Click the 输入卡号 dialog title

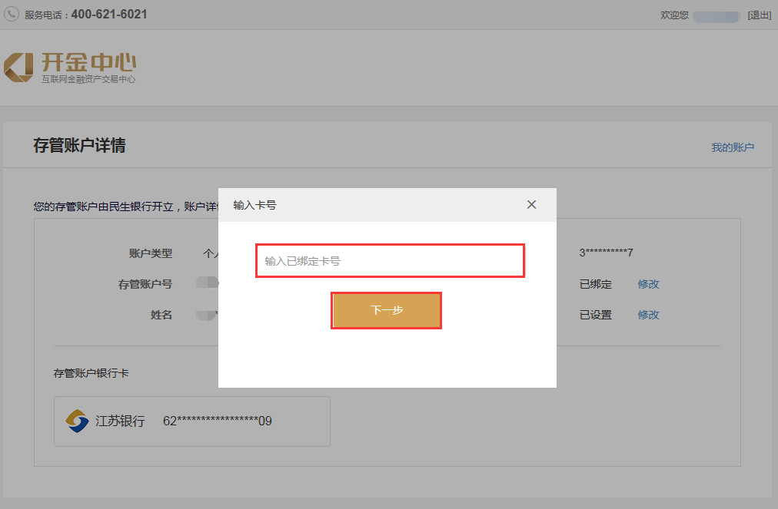click(254, 205)
